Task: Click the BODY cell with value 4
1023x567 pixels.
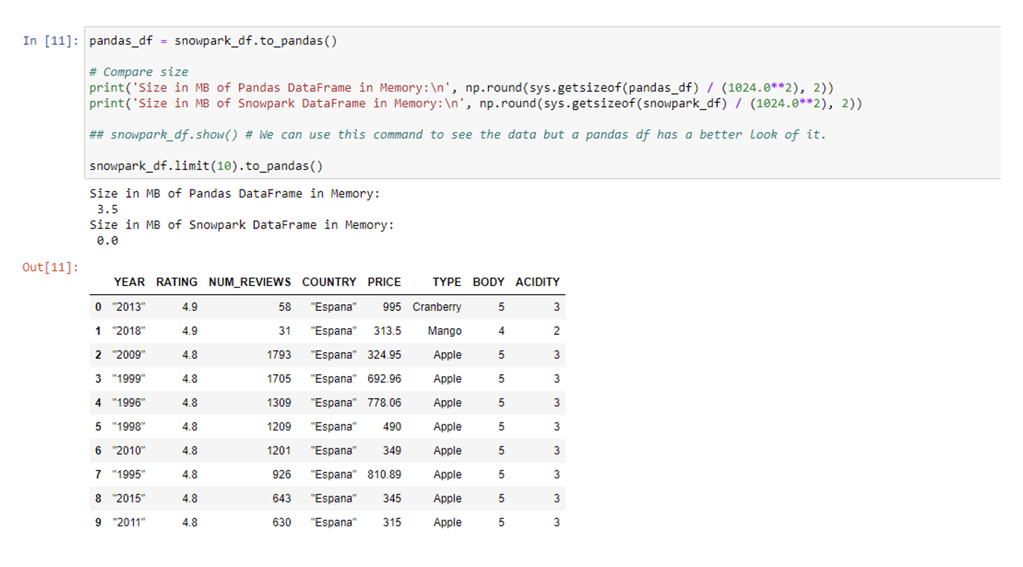Action: (x=501, y=331)
